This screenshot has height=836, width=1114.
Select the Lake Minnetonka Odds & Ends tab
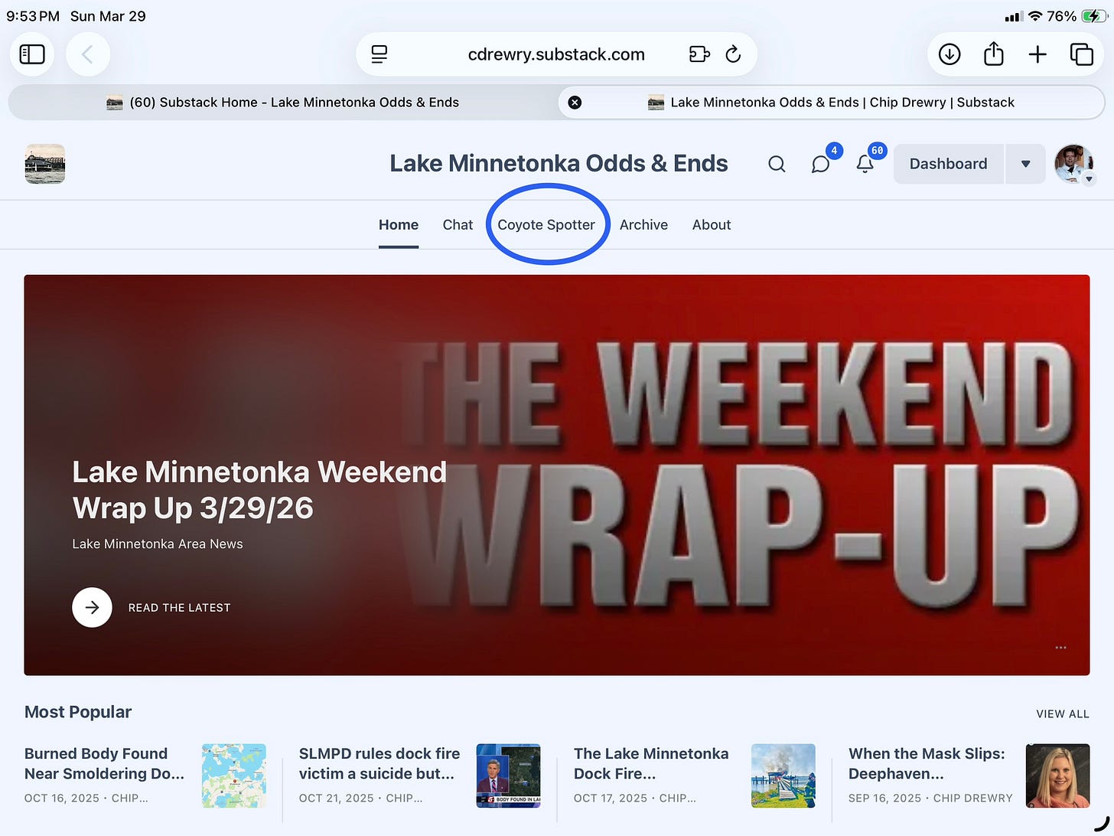832,103
